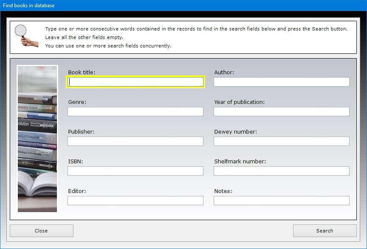Select the Genre text box
The height and width of the screenshot is (249, 367).
coord(136,112)
